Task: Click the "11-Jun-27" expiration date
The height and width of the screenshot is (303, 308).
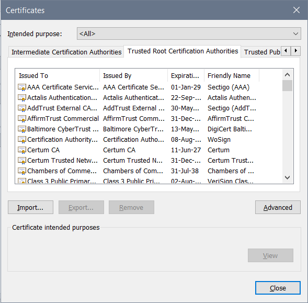Action: click(186, 150)
